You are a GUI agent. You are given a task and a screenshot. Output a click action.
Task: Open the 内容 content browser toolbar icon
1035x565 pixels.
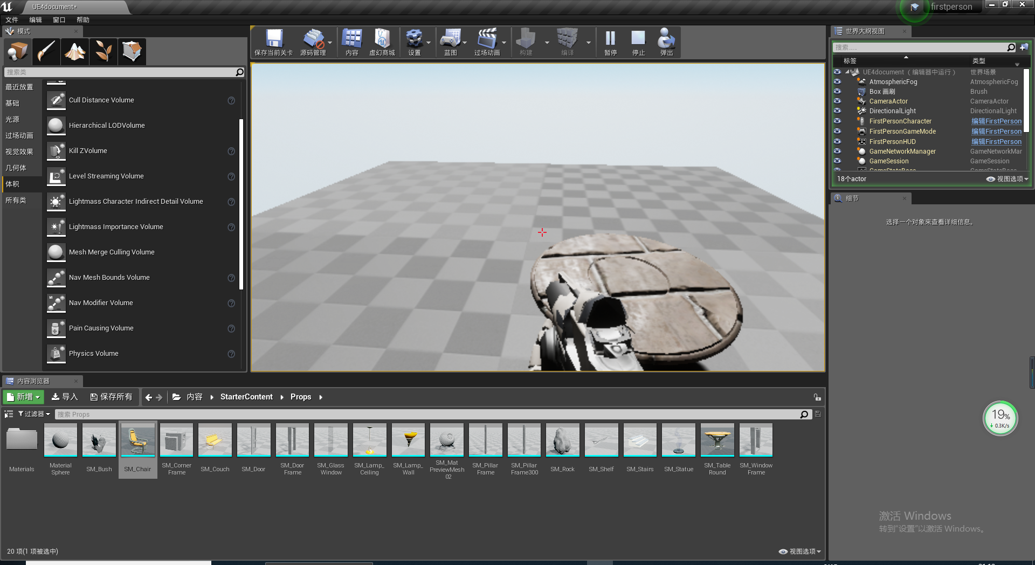pos(352,42)
